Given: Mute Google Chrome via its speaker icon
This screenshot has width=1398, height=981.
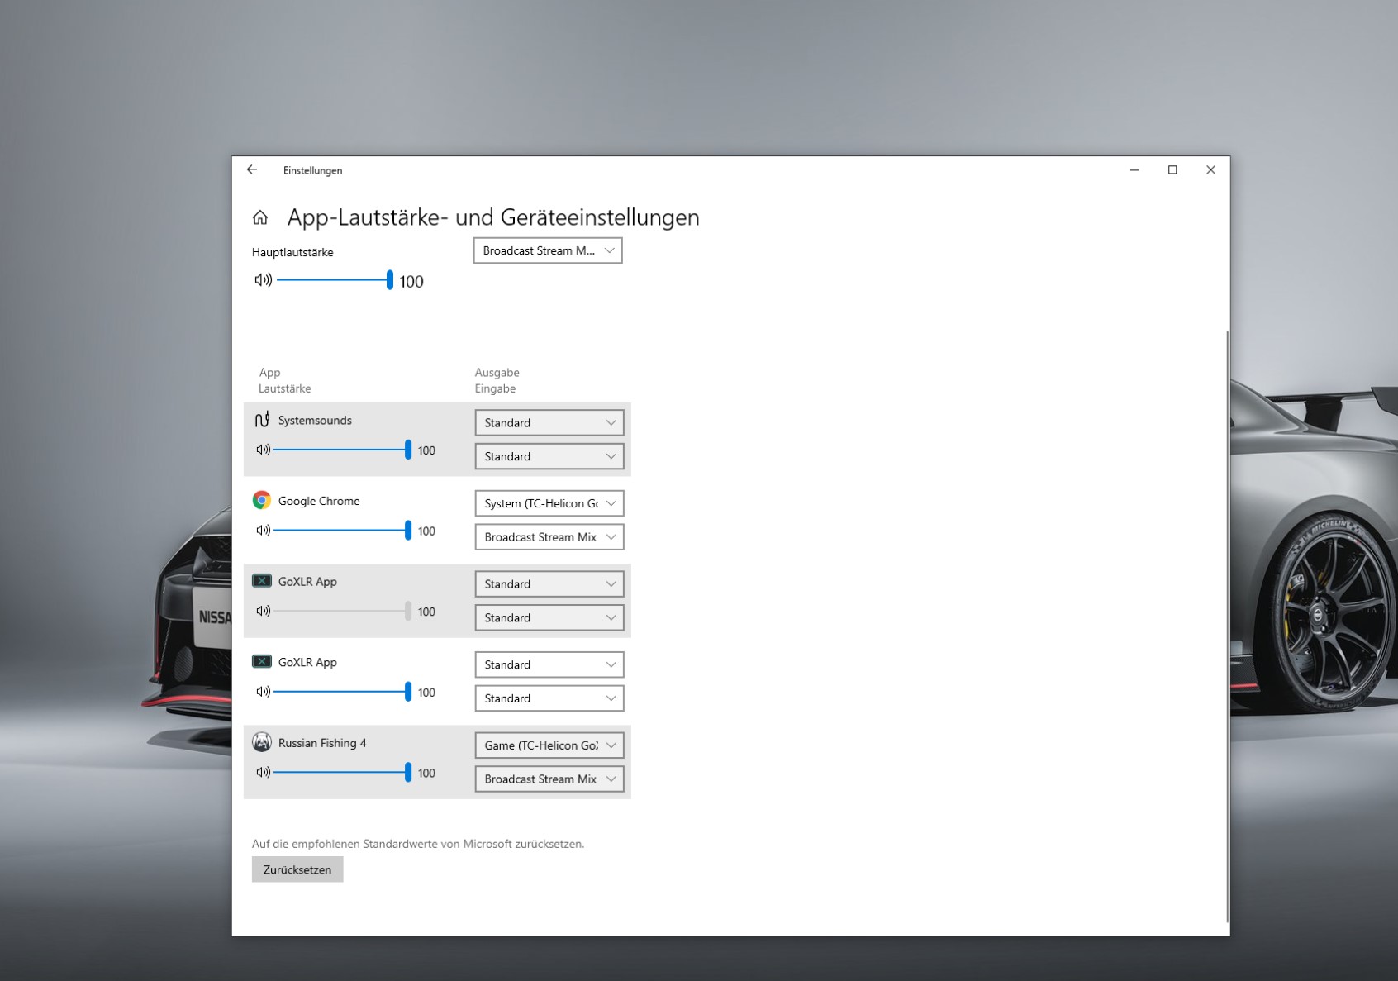Looking at the screenshot, I should coord(263,531).
